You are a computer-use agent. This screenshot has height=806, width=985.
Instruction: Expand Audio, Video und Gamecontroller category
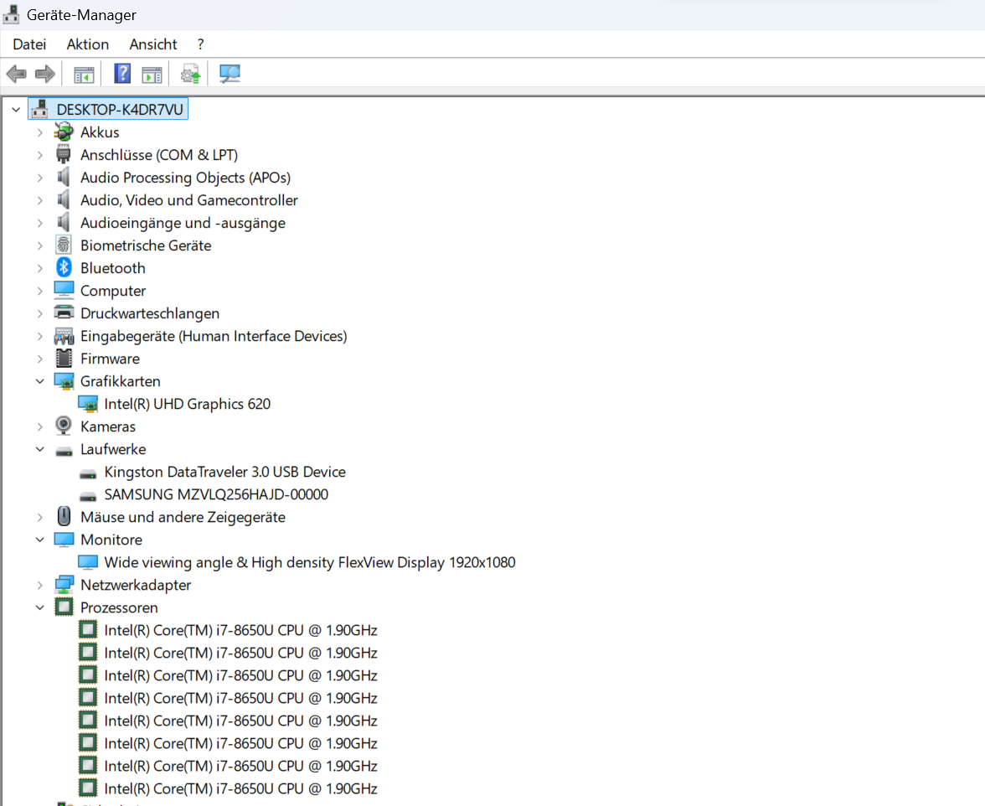40,199
